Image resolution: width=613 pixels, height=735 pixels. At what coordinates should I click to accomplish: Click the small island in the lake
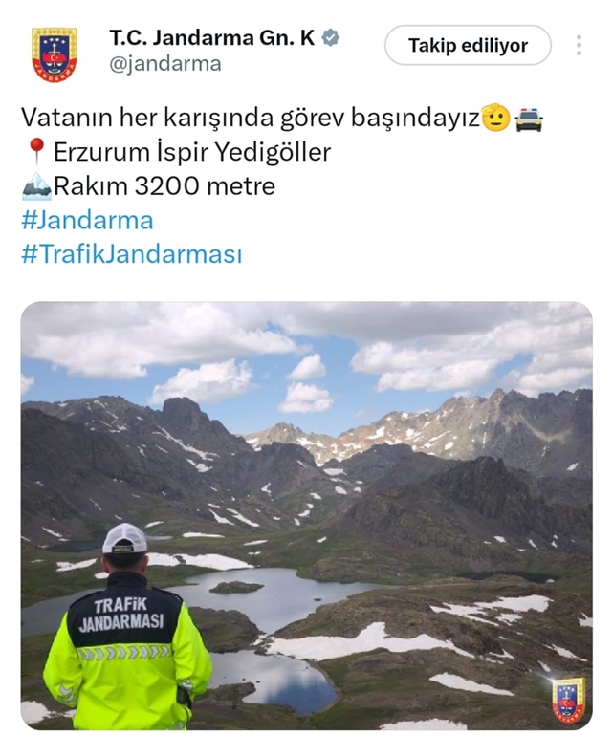click(236, 588)
